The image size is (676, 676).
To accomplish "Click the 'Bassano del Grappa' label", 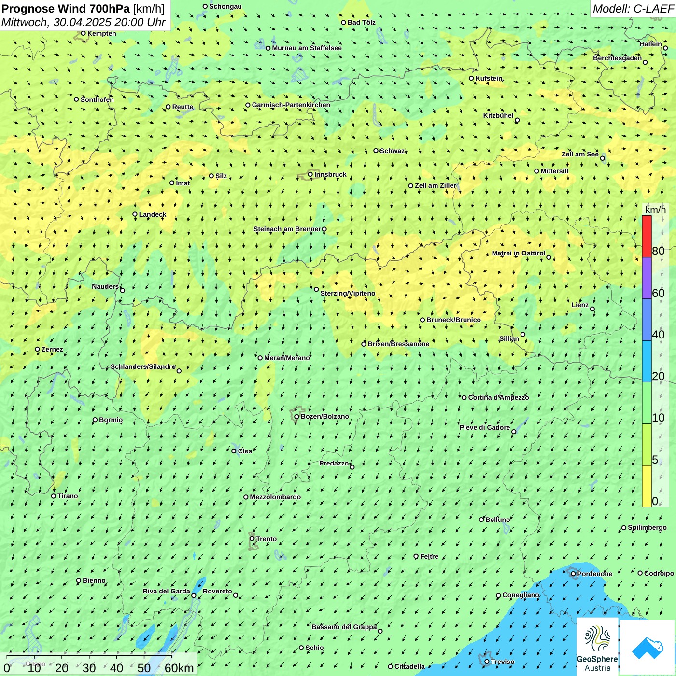I will pyautogui.click(x=344, y=627).
